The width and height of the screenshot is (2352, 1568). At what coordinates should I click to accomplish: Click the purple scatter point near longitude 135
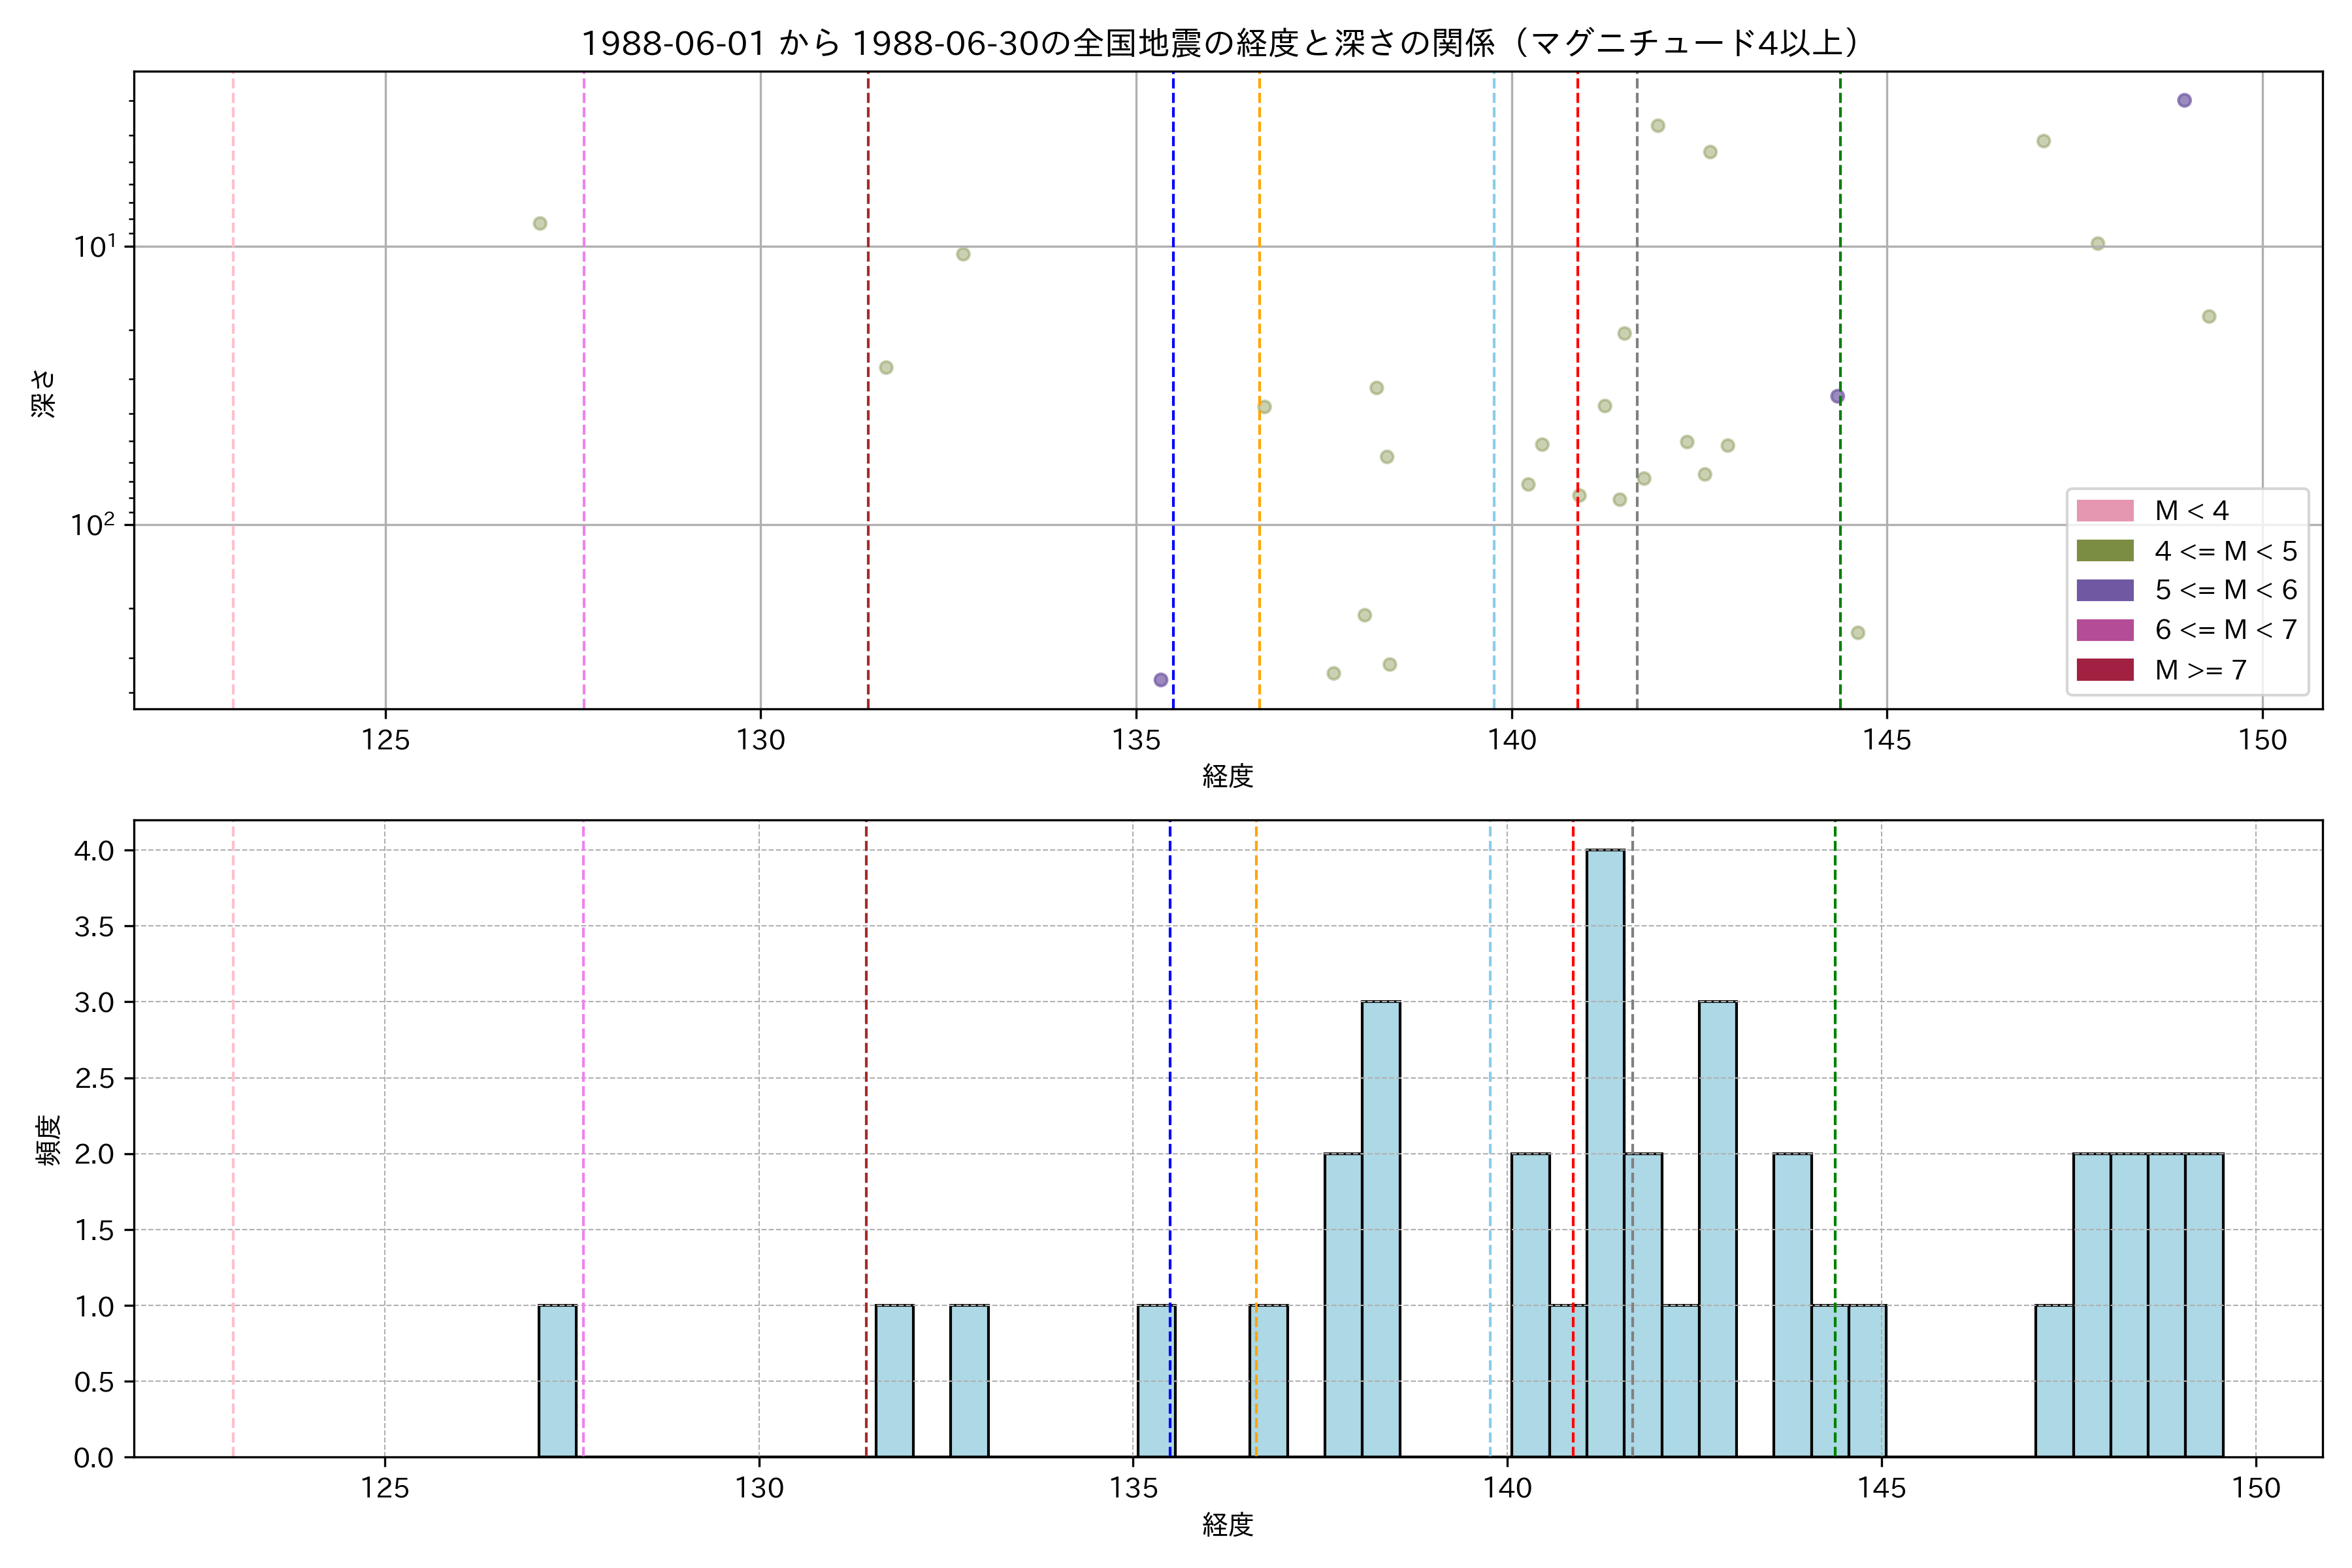coord(1160,680)
